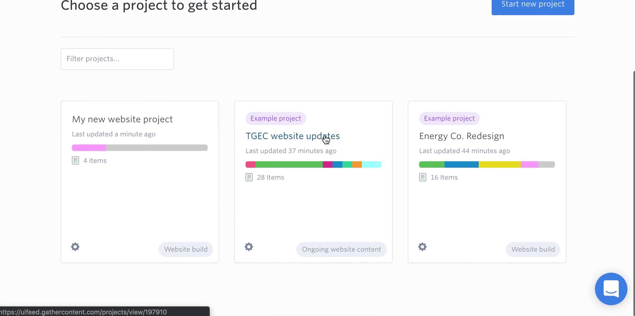Image resolution: width=635 pixels, height=316 pixels.
Task: Open My new website project
Action: tap(122, 119)
